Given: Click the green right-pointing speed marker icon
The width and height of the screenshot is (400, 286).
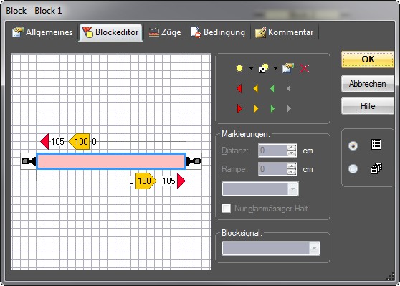Looking at the screenshot, I should (272, 109).
